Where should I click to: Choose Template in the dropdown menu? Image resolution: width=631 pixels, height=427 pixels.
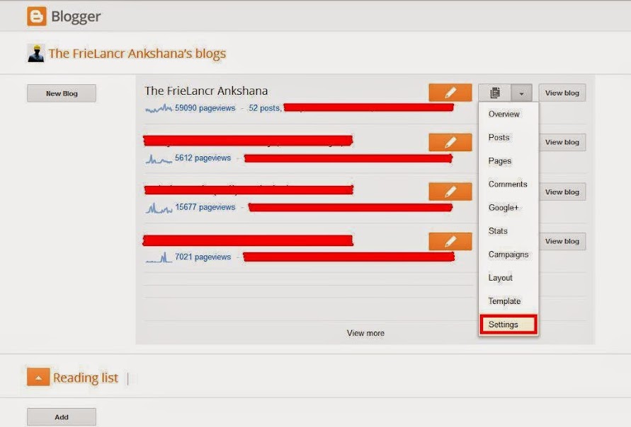coord(504,301)
